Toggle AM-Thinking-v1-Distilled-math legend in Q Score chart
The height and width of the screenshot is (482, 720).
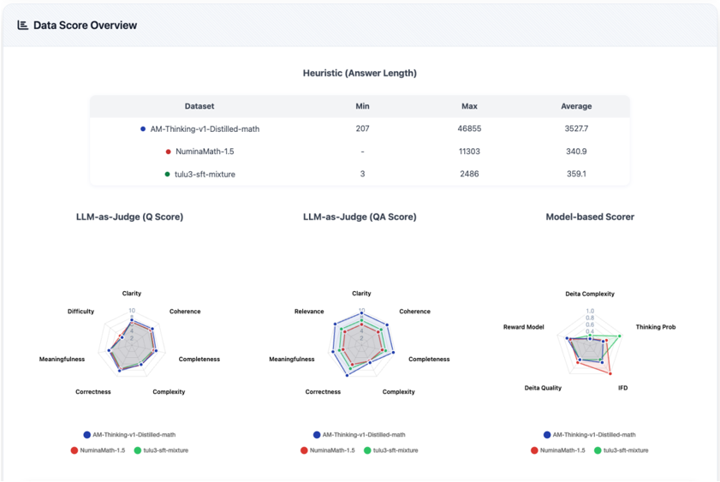point(129,435)
